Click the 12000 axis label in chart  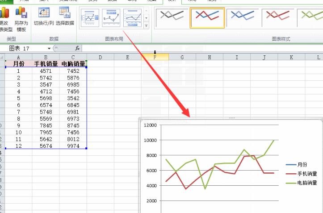click(150, 125)
